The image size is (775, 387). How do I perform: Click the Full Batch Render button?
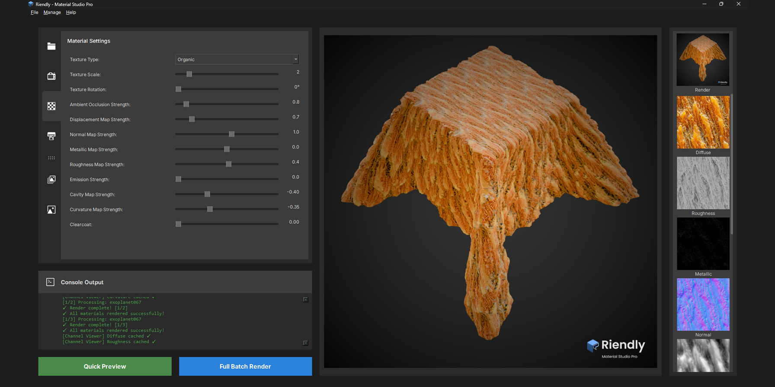245,366
